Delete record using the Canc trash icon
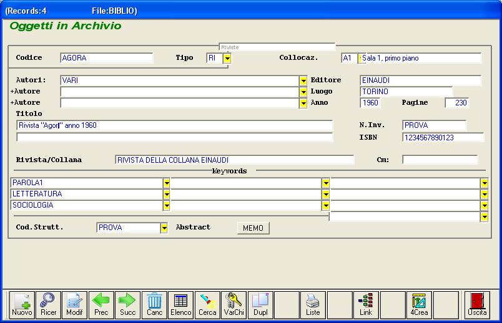502x323 pixels. pos(154,305)
